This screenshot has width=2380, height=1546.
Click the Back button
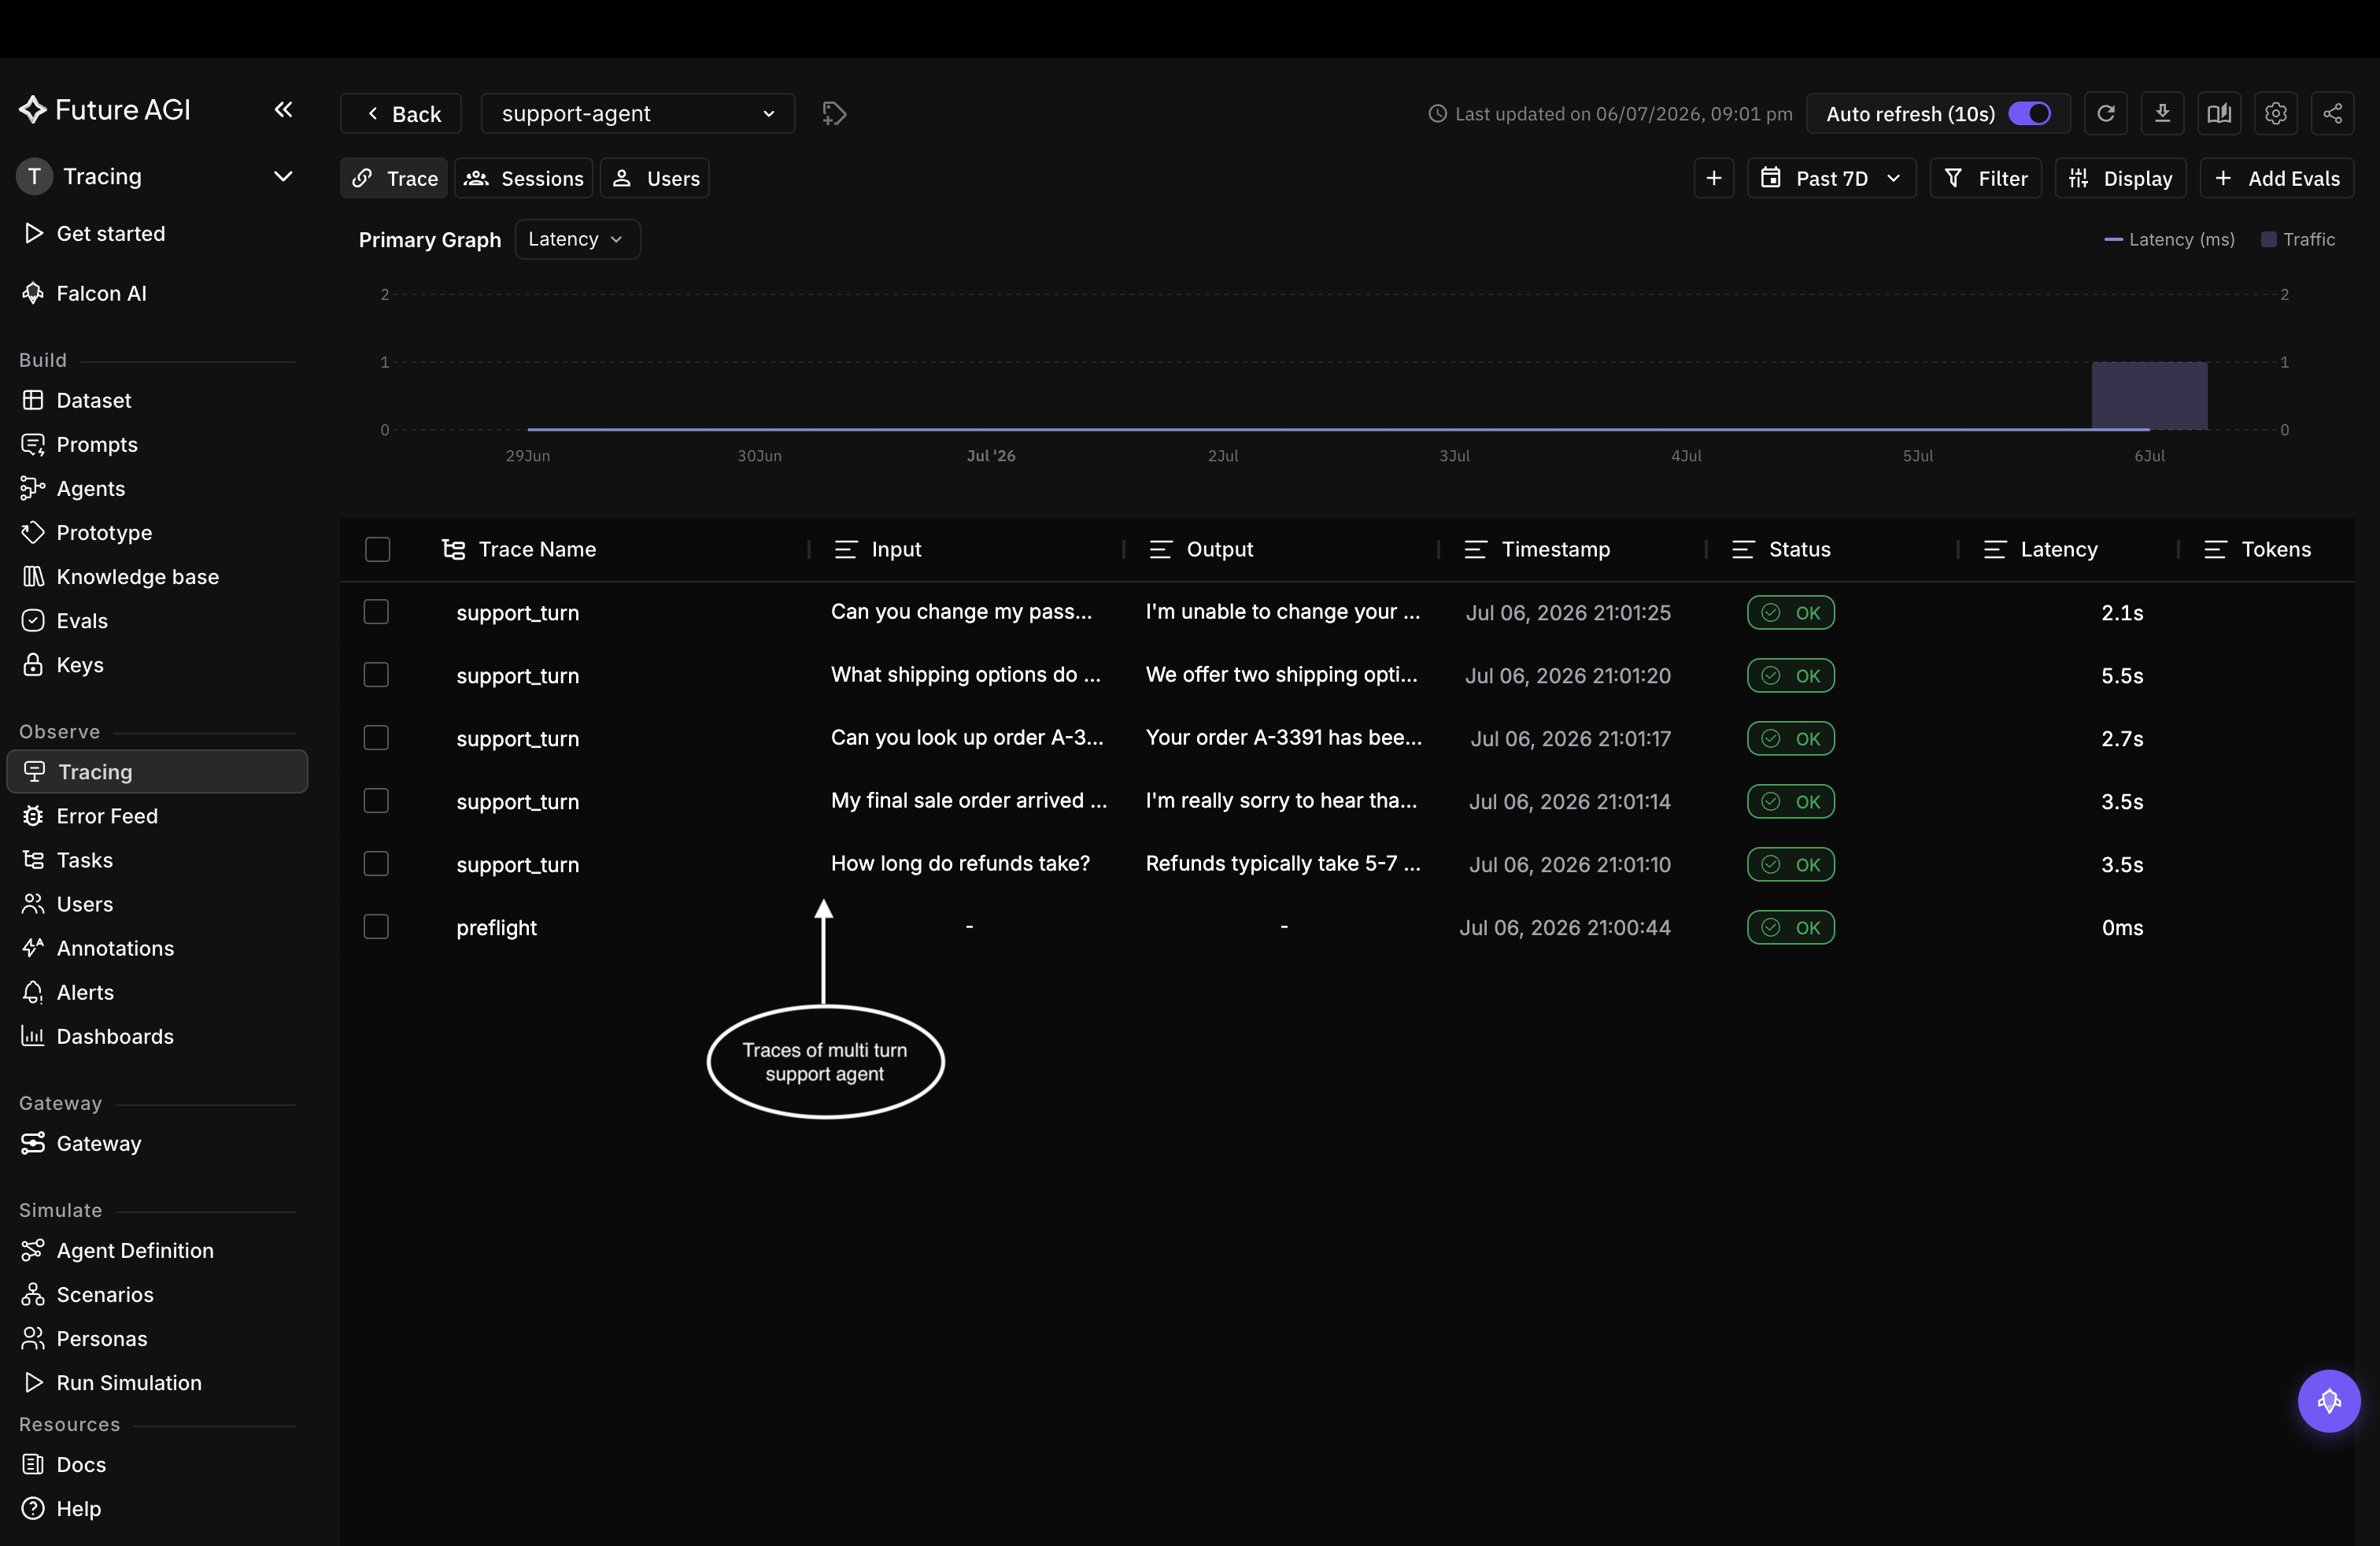[x=401, y=114]
